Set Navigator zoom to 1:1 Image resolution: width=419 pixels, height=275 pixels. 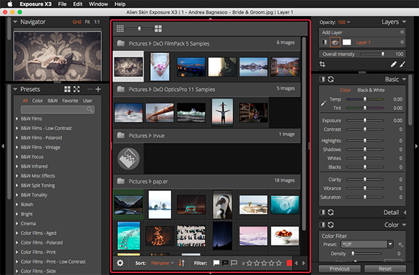click(x=97, y=22)
